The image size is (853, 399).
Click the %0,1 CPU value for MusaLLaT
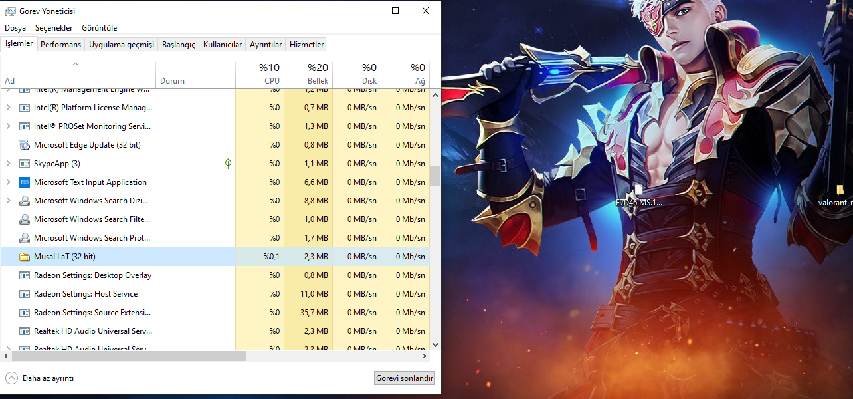[x=271, y=257]
